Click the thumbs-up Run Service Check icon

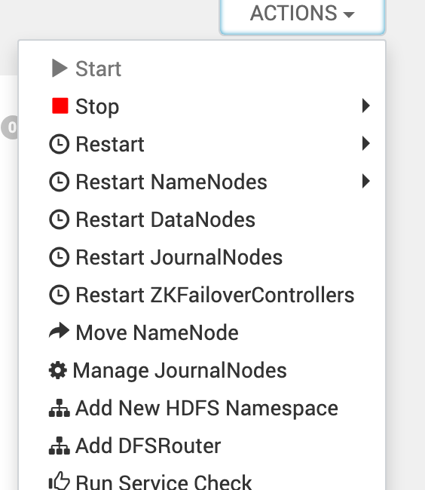click(59, 481)
